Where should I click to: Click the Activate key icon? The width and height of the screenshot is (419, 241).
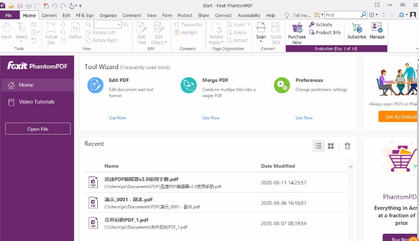[312, 24]
